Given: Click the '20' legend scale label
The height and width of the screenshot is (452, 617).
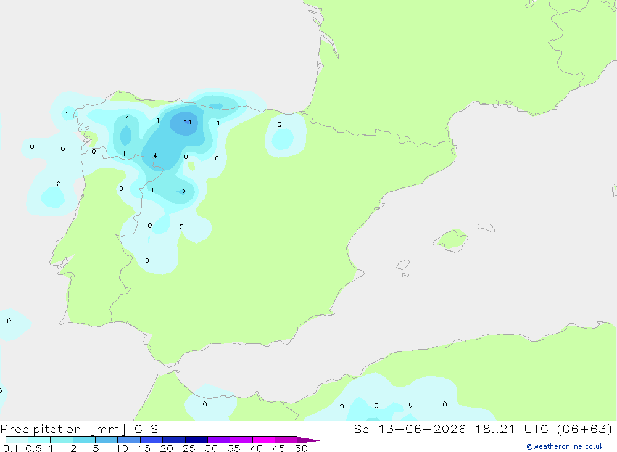Looking at the screenshot, I should click(167, 448).
